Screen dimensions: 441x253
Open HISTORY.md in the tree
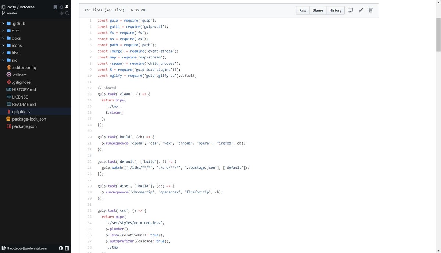click(24, 90)
